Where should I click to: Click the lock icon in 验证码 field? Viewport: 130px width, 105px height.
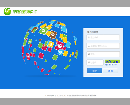click(89, 62)
